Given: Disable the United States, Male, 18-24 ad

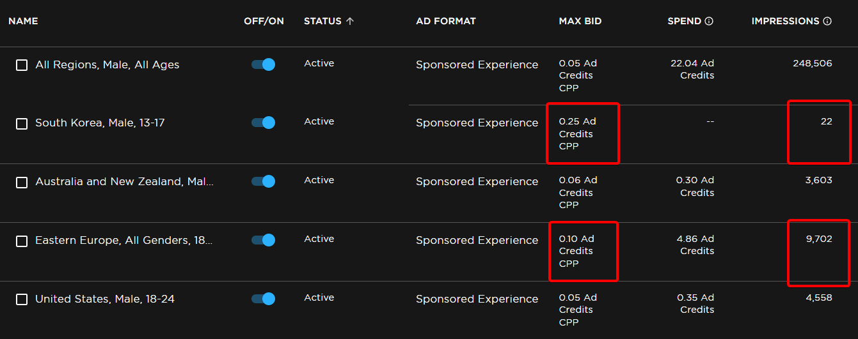Looking at the screenshot, I should coord(263,299).
